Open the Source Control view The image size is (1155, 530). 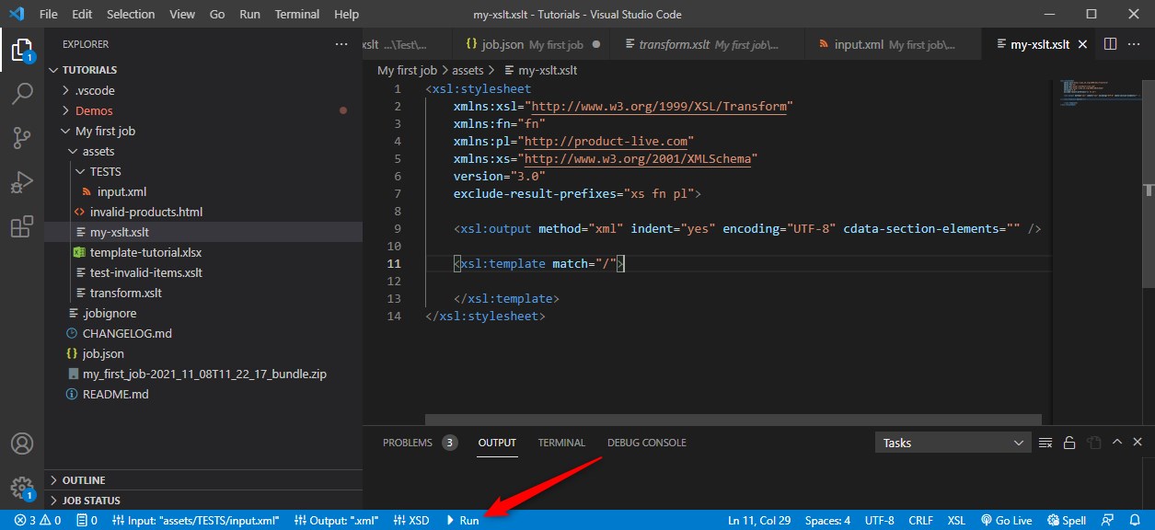coord(22,138)
